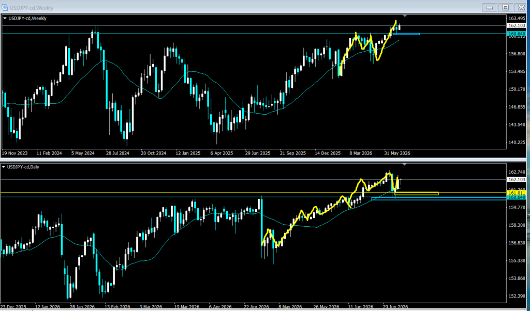Click the 19 Nov 2023 date label
Image resolution: width=530 pixels, height=311 pixels.
tap(15, 153)
